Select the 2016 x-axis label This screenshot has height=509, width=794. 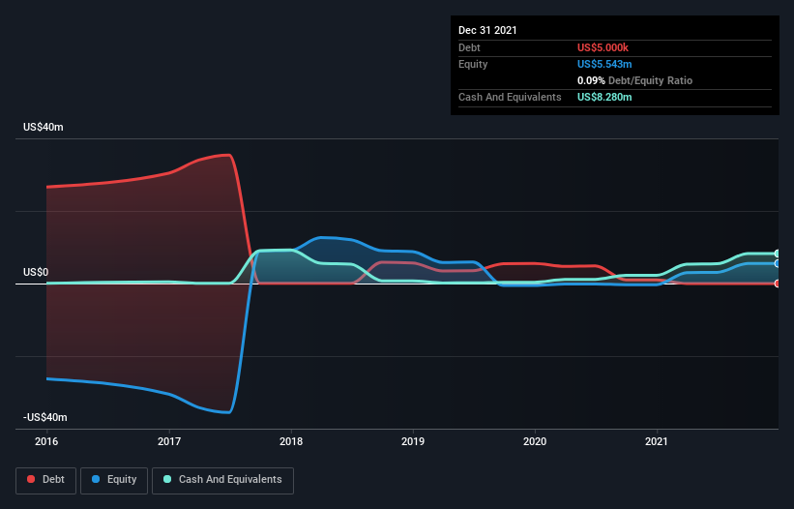coord(46,441)
